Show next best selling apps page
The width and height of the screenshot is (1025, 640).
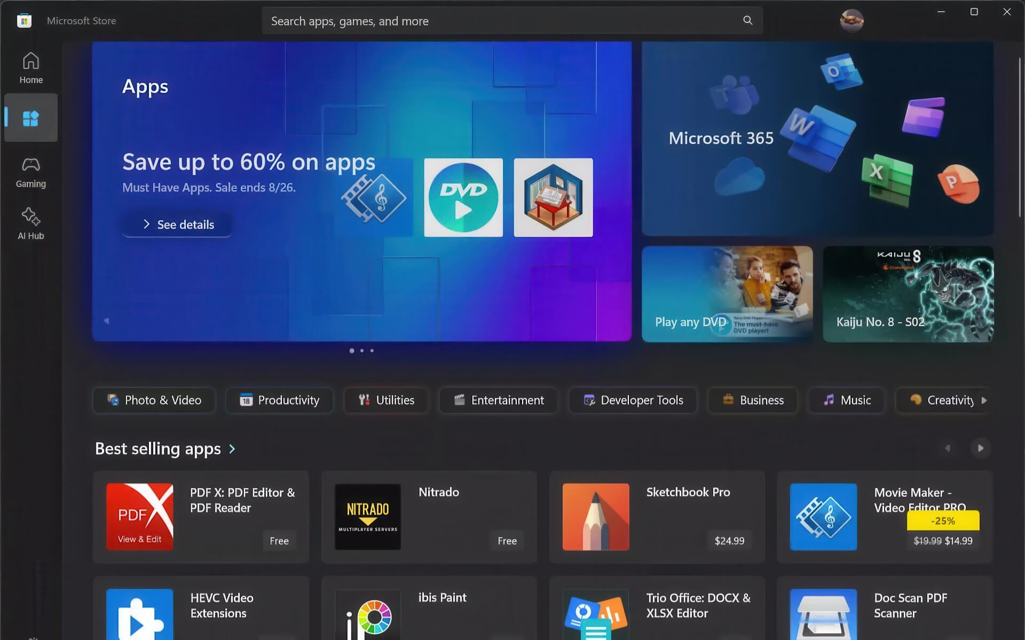pyautogui.click(x=980, y=448)
